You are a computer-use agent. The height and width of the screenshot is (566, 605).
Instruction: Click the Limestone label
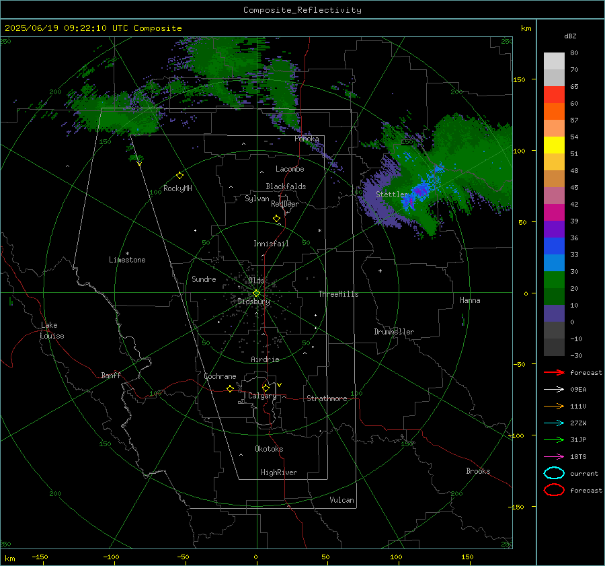[127, 260]
